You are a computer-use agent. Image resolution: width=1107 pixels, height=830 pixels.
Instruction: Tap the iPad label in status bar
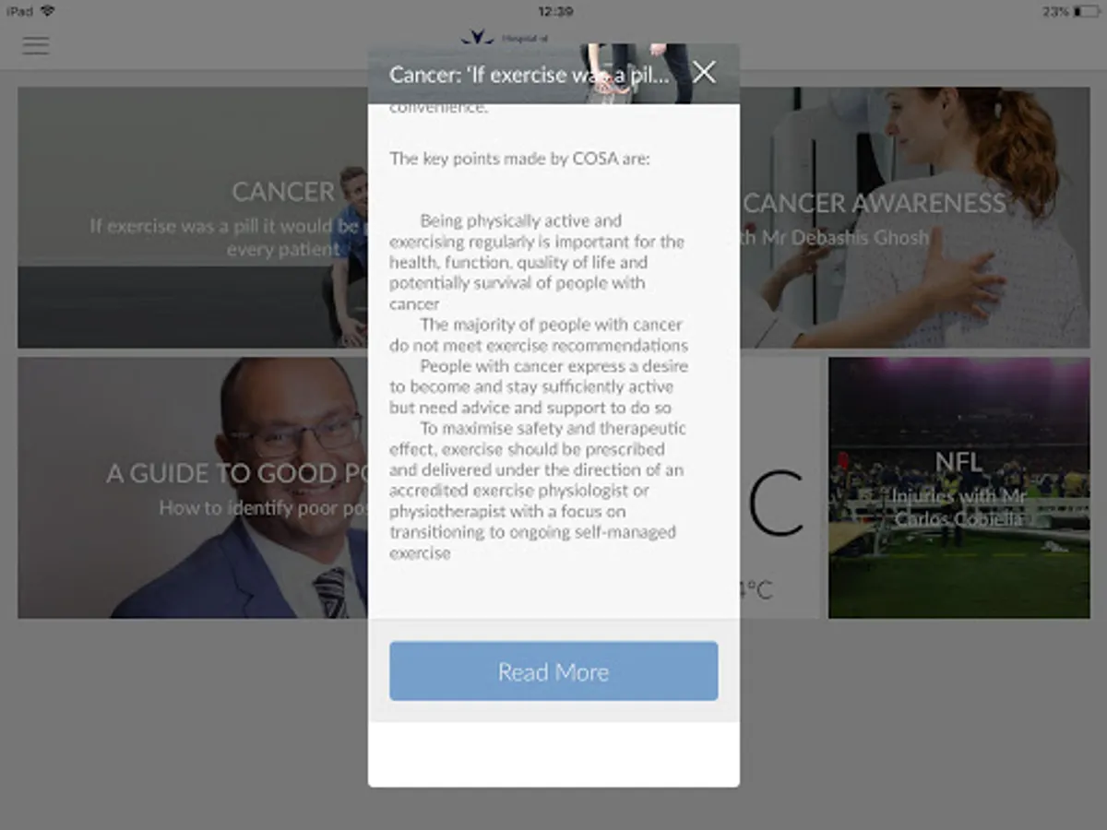pyautogui.click(x=19, y=11)
